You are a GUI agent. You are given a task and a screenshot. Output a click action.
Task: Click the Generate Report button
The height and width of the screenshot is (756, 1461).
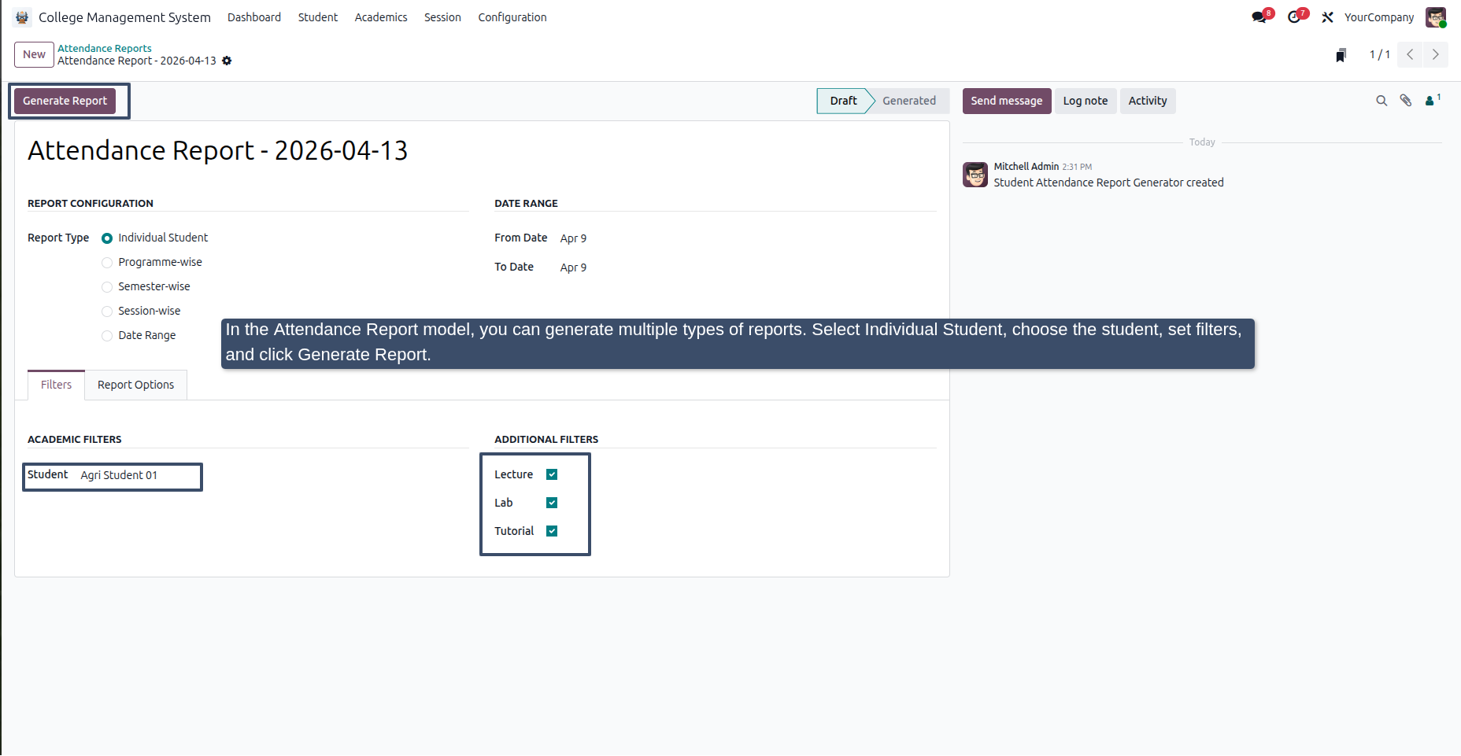coord(65,101)
